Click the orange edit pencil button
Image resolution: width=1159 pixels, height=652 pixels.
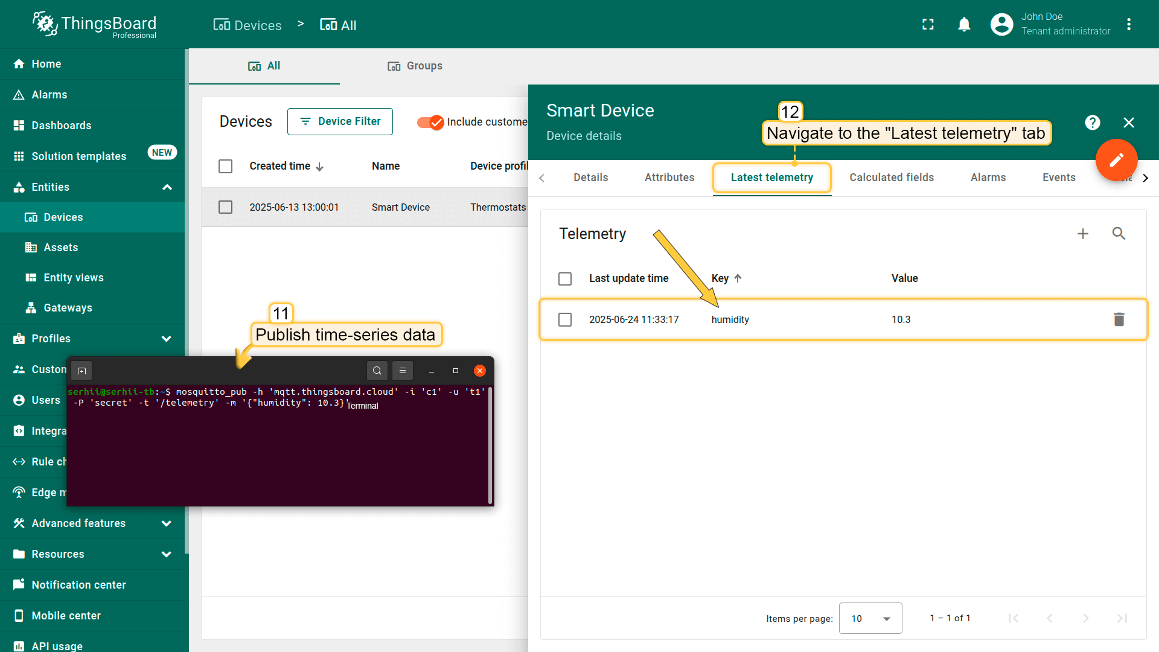[1116, 160]
